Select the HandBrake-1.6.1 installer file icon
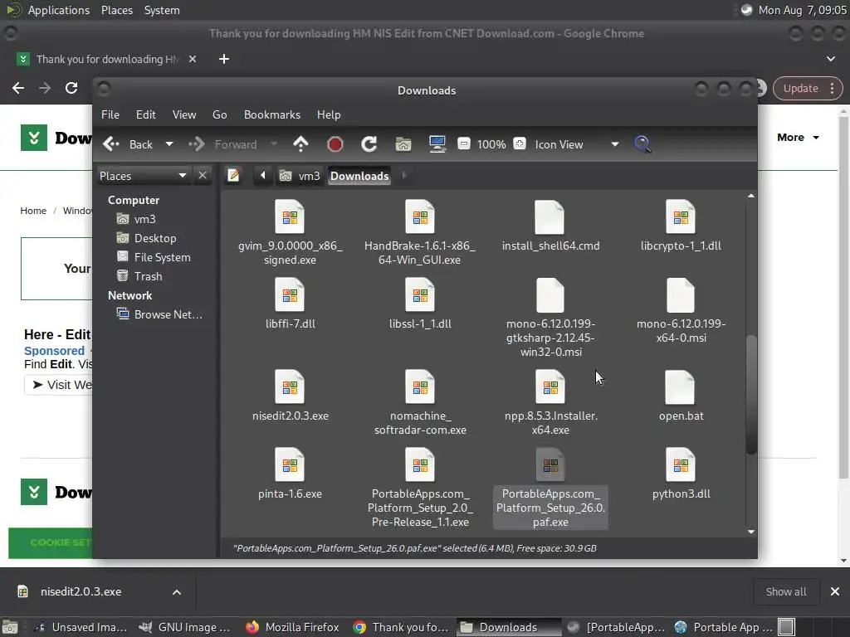The height and width of the screenshot is (637, 850). point(420,216)
